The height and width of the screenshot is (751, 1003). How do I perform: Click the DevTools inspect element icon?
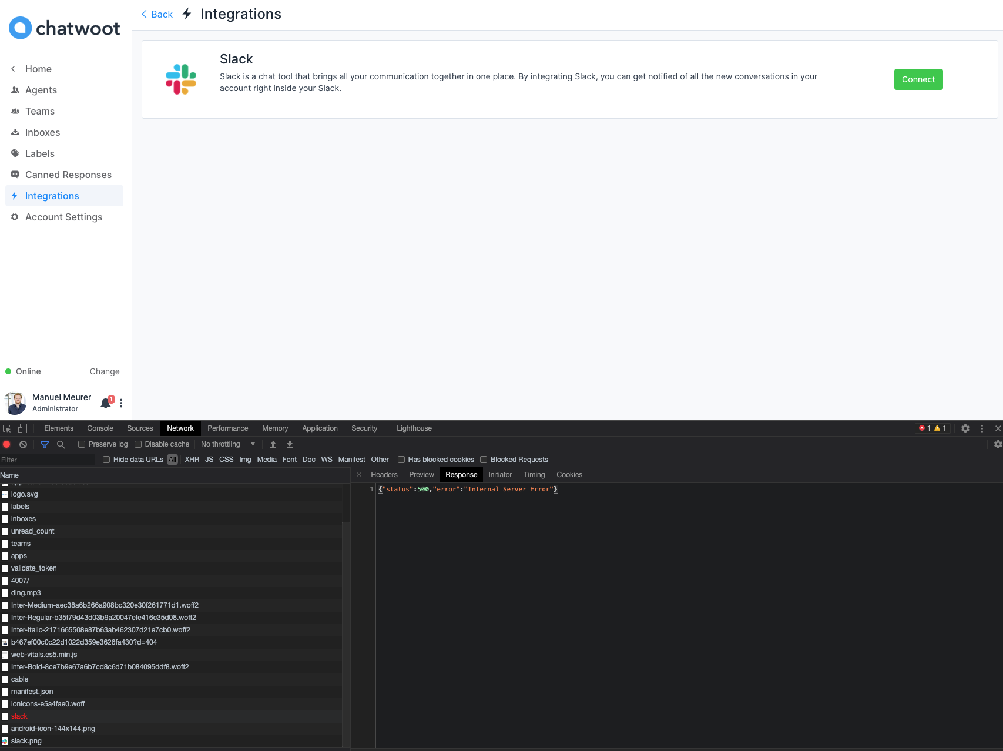pyautogui.click(x=7, y=428)
